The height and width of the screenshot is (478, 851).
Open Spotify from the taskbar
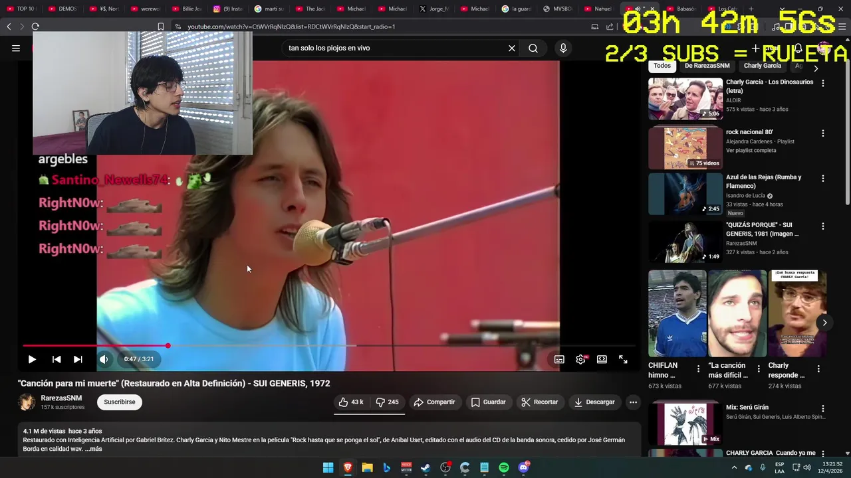(x=504, y=468)
